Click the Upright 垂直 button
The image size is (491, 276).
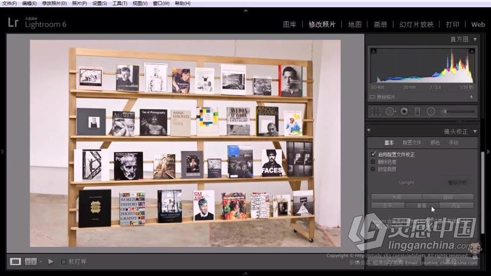[x=422, y=206]
